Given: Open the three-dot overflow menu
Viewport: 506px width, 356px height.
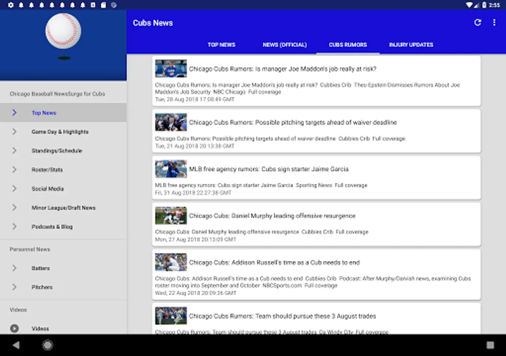Looking at the screenshot, I should tap(494, 23).
